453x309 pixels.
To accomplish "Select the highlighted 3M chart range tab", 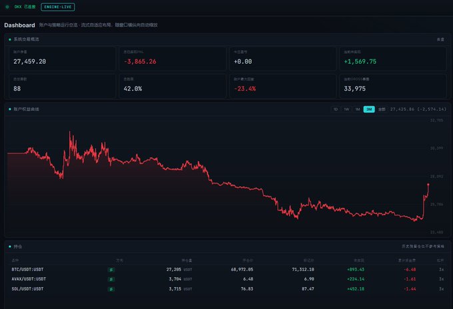I will 369,109.
